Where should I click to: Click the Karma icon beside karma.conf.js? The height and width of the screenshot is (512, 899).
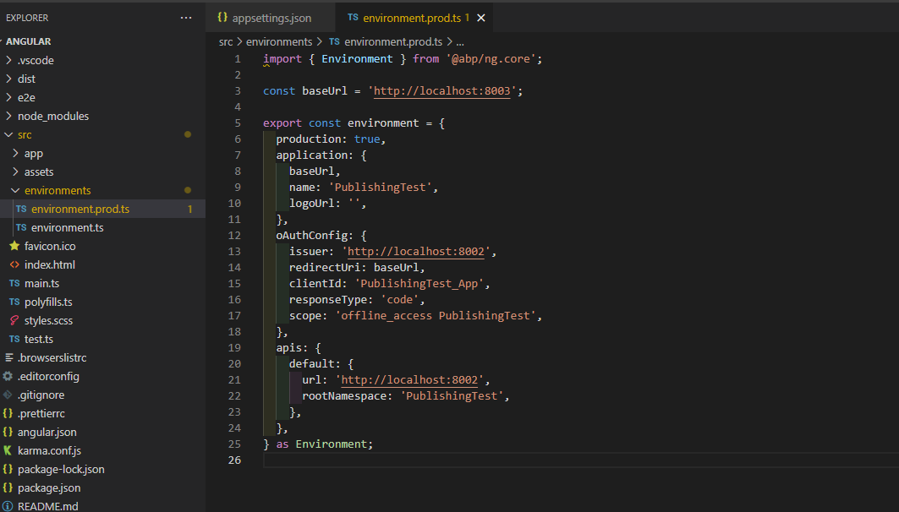pos(8,450)
